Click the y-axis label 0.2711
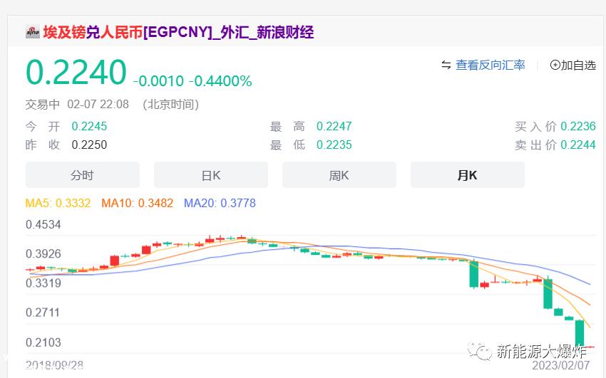This screenshot has width=606, height=378. pos(43,313)
